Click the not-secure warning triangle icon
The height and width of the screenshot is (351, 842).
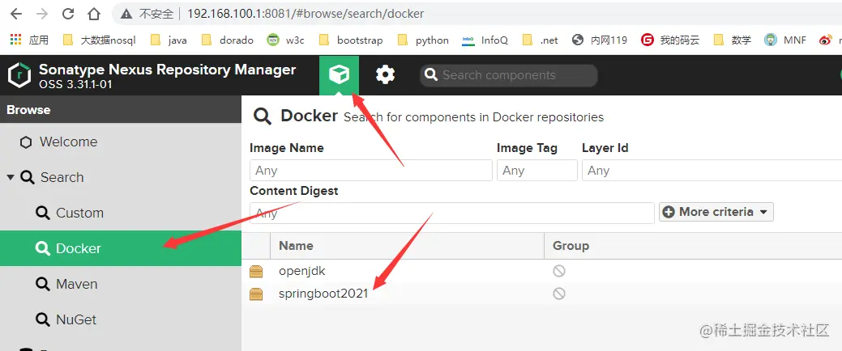(x=126, y=14)
